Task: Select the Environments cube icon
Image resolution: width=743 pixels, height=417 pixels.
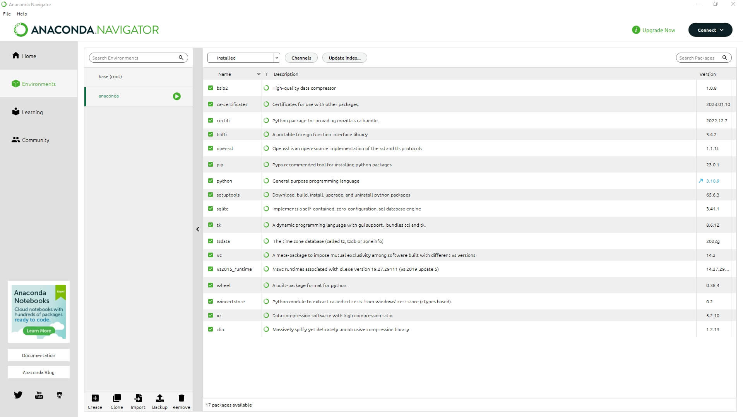Action: (15, 84)
